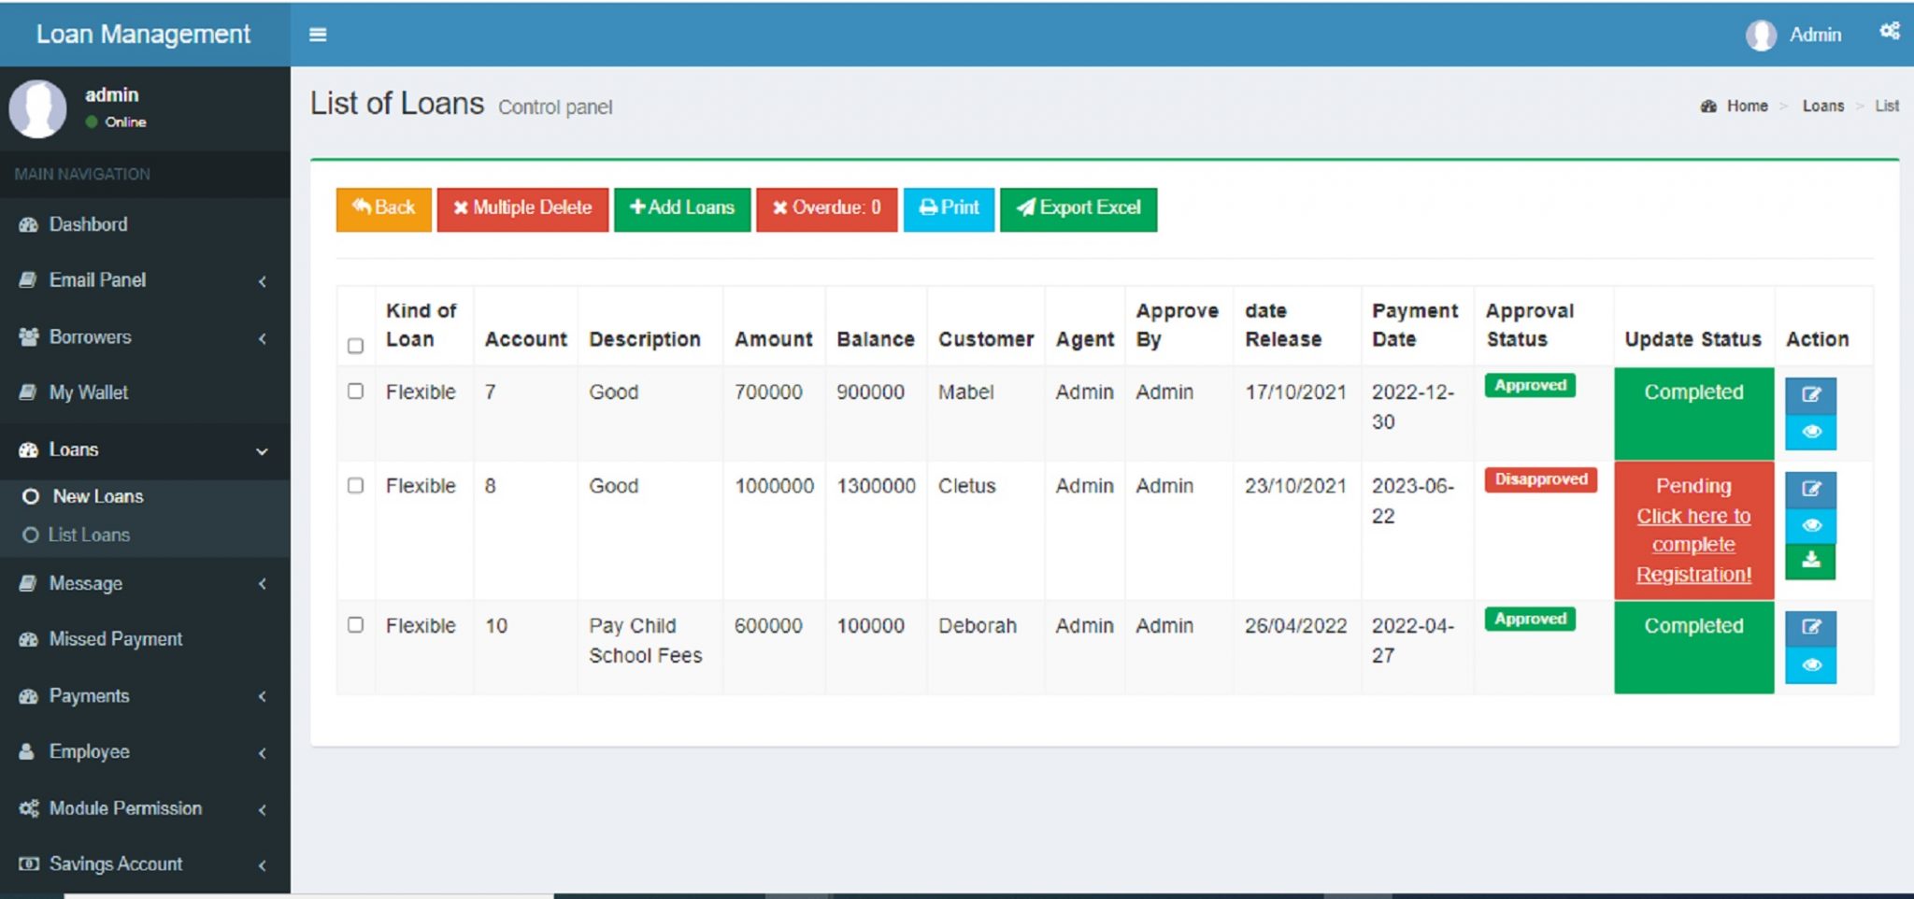Open New Loans from sidebar
The image size is (1914, 899).
click(x=99, y=496)
